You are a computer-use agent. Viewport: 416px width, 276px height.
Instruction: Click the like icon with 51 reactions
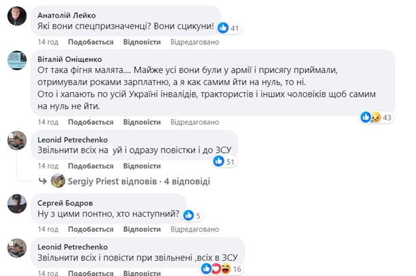[x=219, y=161]
